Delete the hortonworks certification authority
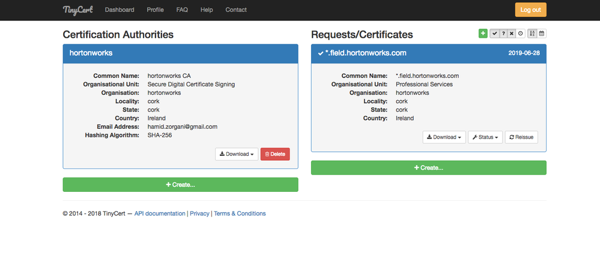Viewport: 600px width, 271px height. click(x=275, y=154)
